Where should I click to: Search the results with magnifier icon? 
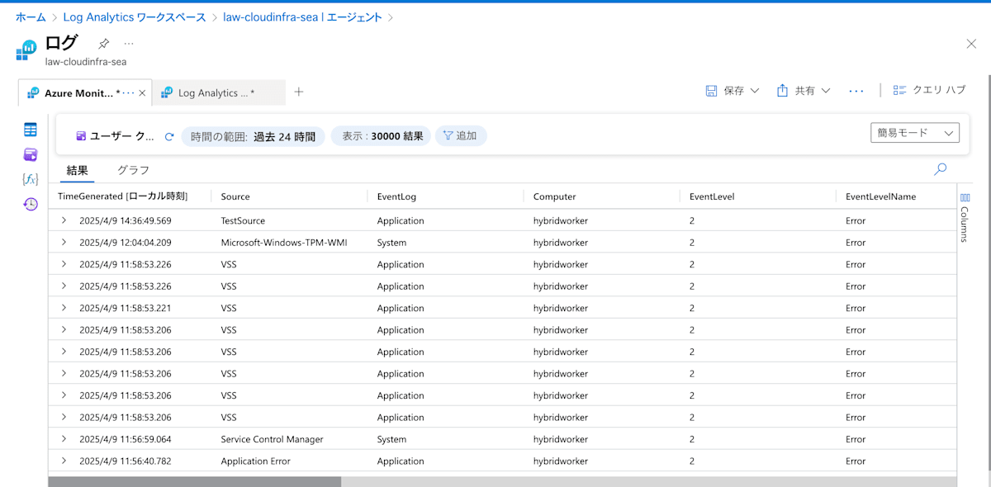pos(940,169)
